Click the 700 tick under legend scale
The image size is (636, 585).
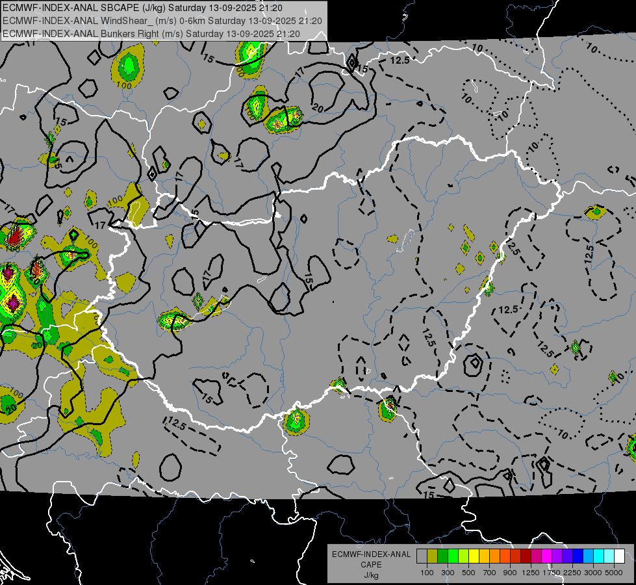pos(490,573)
